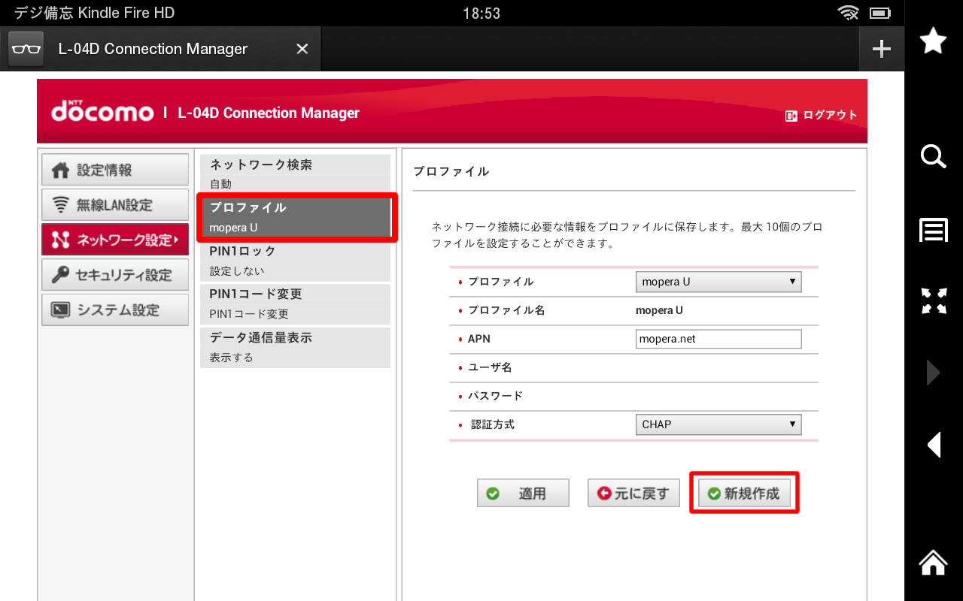
Task: Select データ通信量表示 submenu item
Action: (x=295, y=347)
